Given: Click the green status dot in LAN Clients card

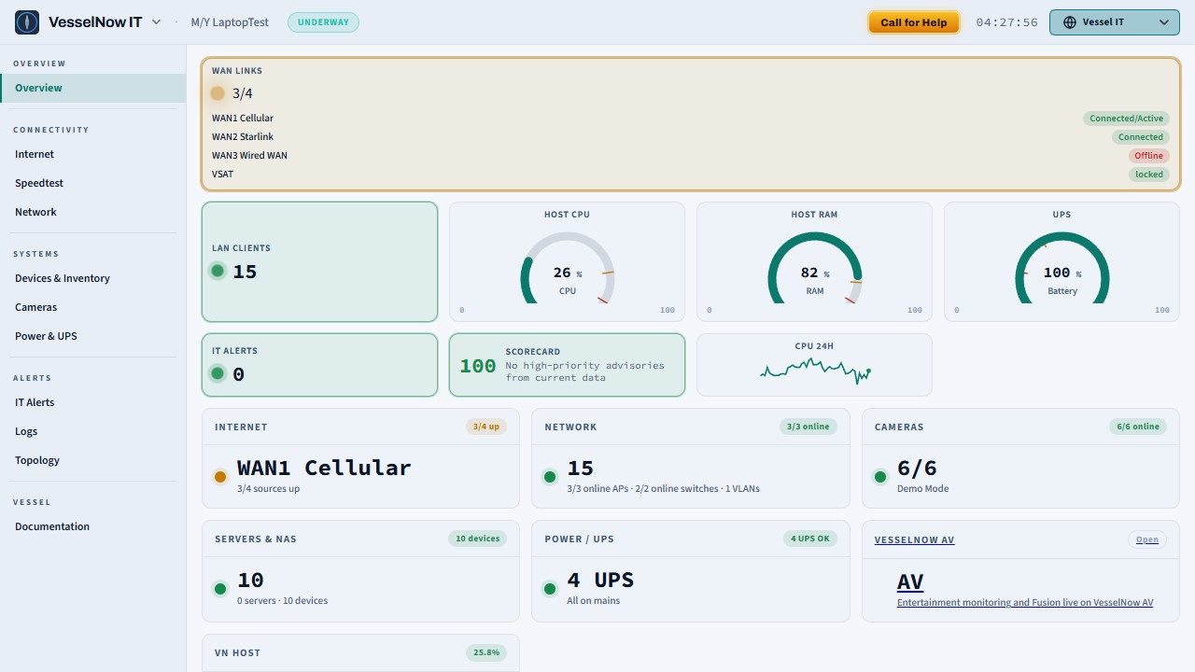Looking at the screenshot, I should (x=218, y=271).
